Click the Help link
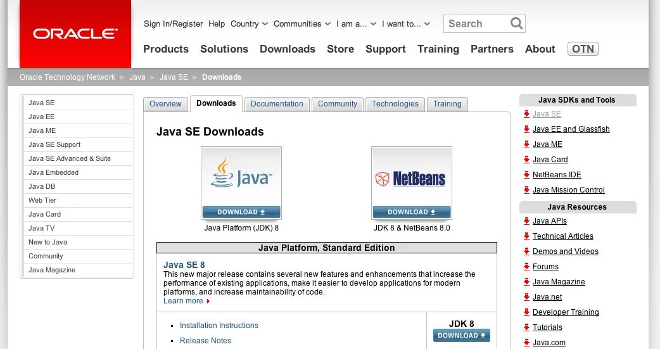 (217, 24)
